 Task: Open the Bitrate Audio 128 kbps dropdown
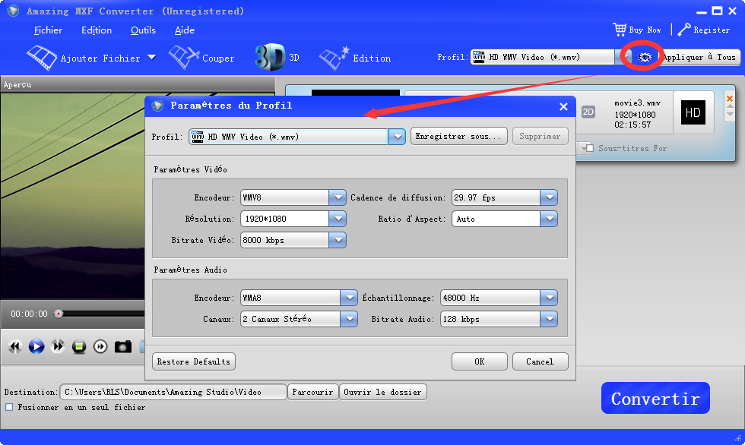pyautogui.click(x=549, y=319)
